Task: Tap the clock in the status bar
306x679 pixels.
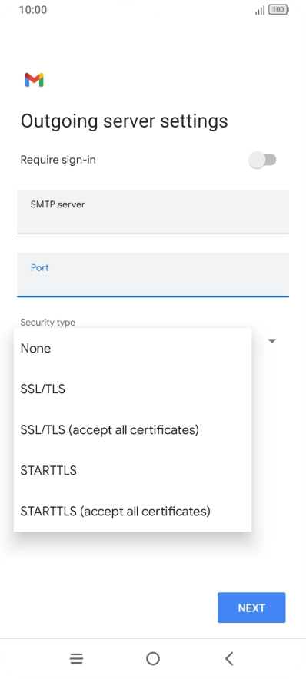Action: [33, 9]
